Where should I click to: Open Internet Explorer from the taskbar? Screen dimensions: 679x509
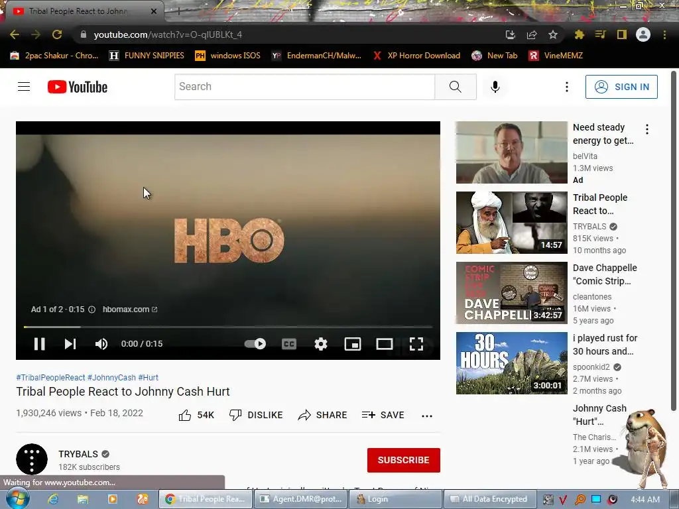point(53,499)
